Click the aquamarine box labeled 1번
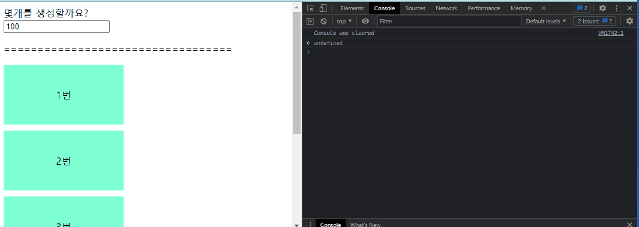This screenshot has width=639, height=227. coord(64,95)
